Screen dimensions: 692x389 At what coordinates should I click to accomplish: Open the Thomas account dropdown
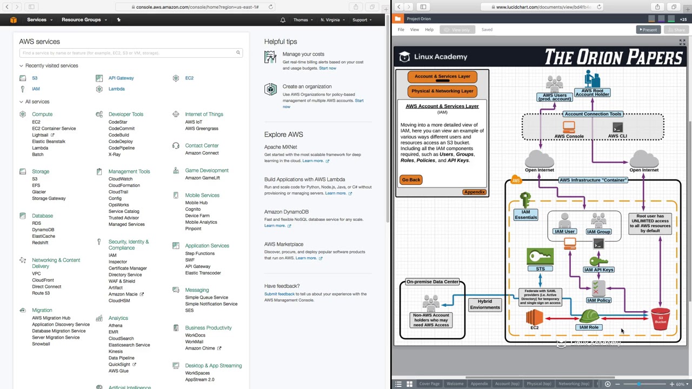point(303,20)
